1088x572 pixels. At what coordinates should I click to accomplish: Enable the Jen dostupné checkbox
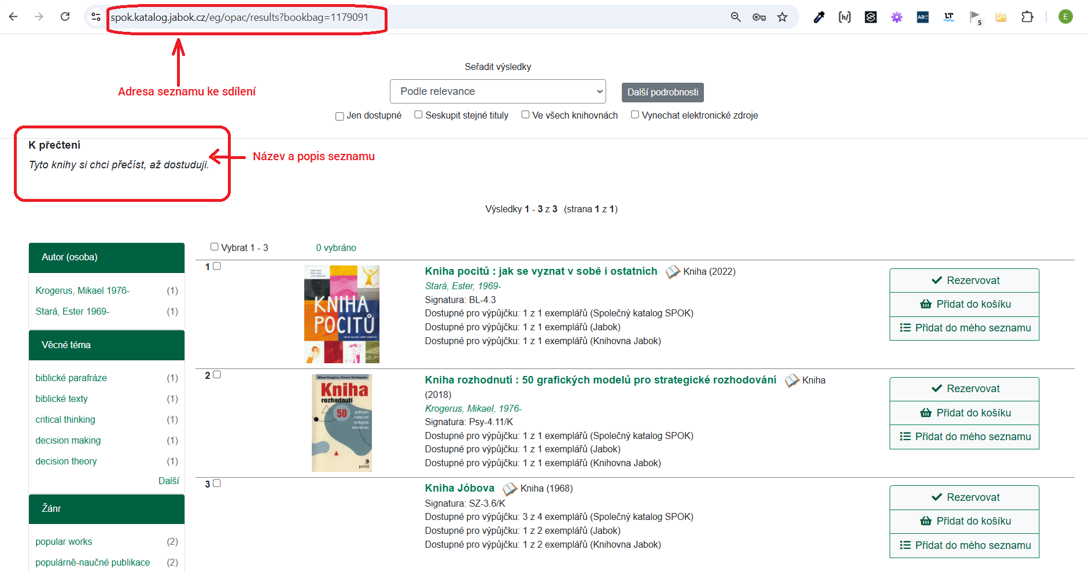(x=340, y=116)
